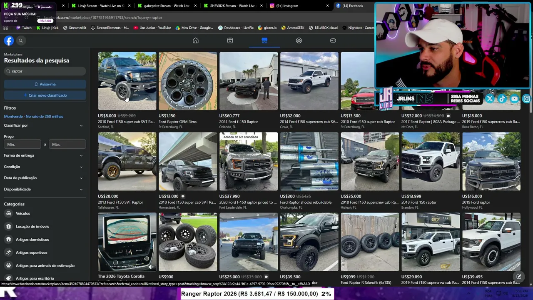Click the Facebook logo icon

click(9, 40)
